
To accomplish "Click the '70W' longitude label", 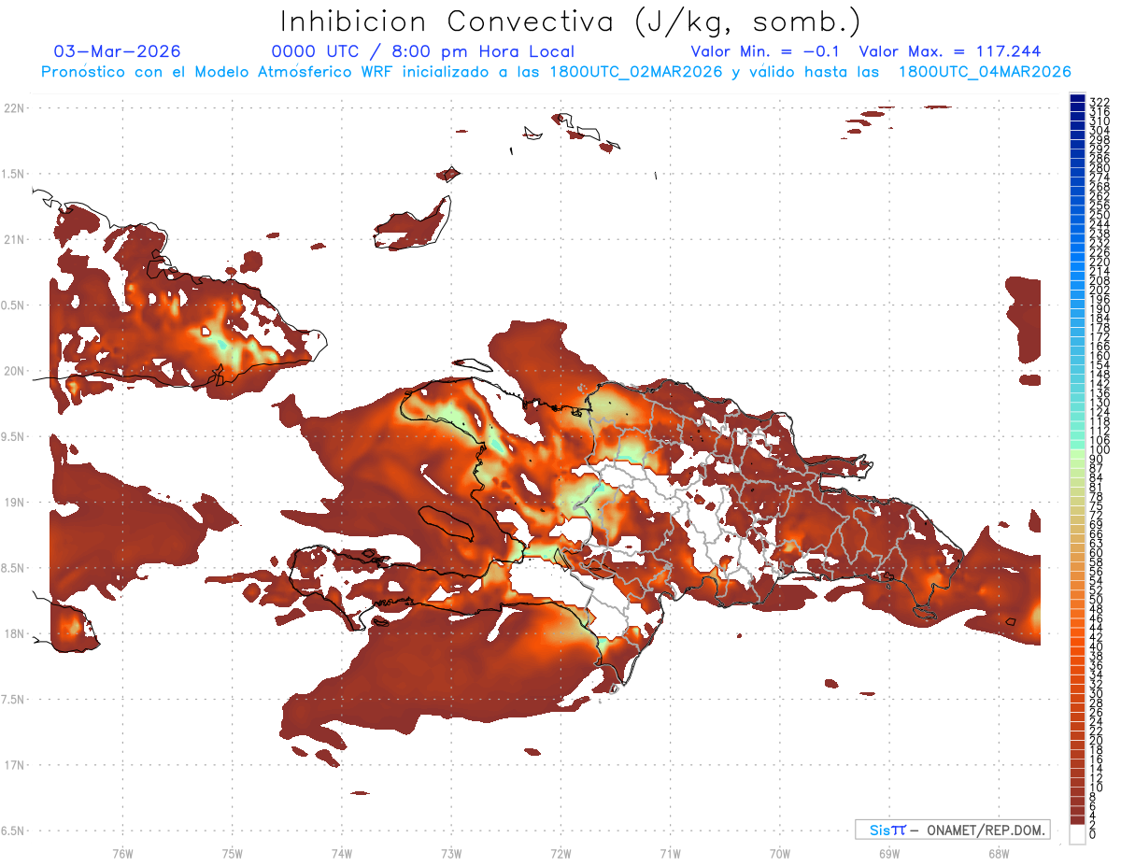I will (x=779, y=852).
